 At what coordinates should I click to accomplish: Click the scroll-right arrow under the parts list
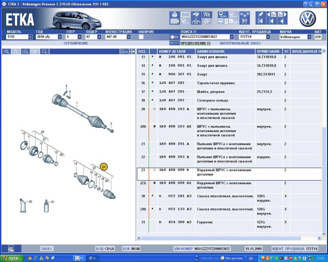click(319, 238)
